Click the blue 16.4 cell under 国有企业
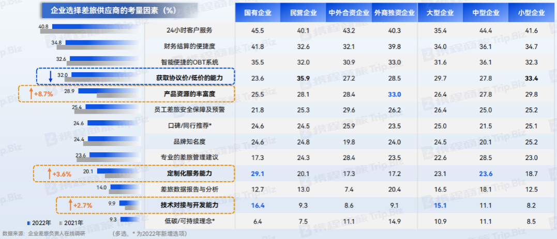 click(x=258, y=205)
